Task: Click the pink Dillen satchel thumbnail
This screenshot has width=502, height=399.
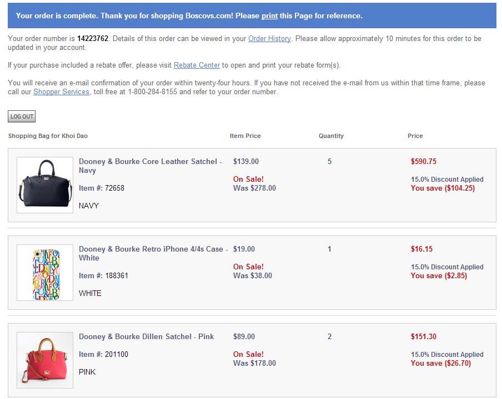Action: [x=45, y=360]
